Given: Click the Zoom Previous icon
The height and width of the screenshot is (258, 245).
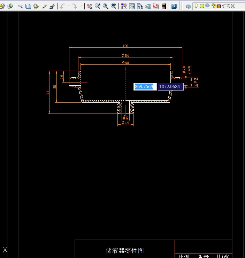Looking at the screenshot, I should 114,6.
